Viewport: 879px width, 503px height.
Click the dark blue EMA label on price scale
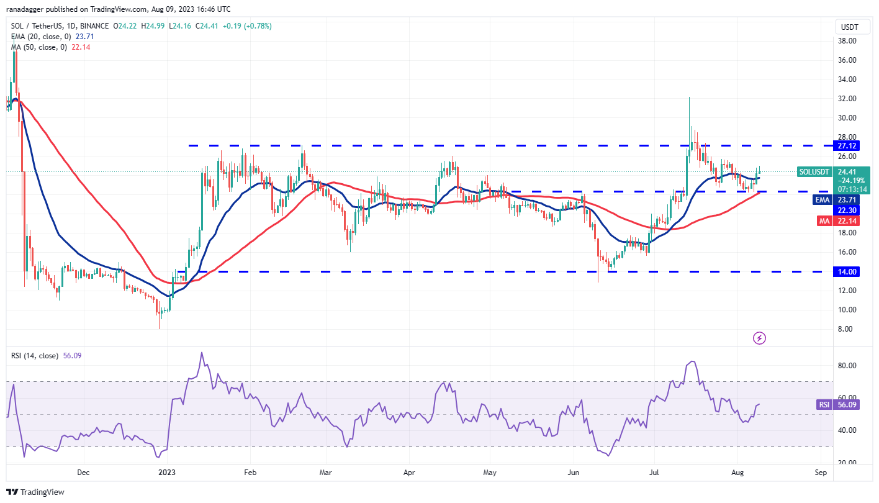tap(821, 199)
